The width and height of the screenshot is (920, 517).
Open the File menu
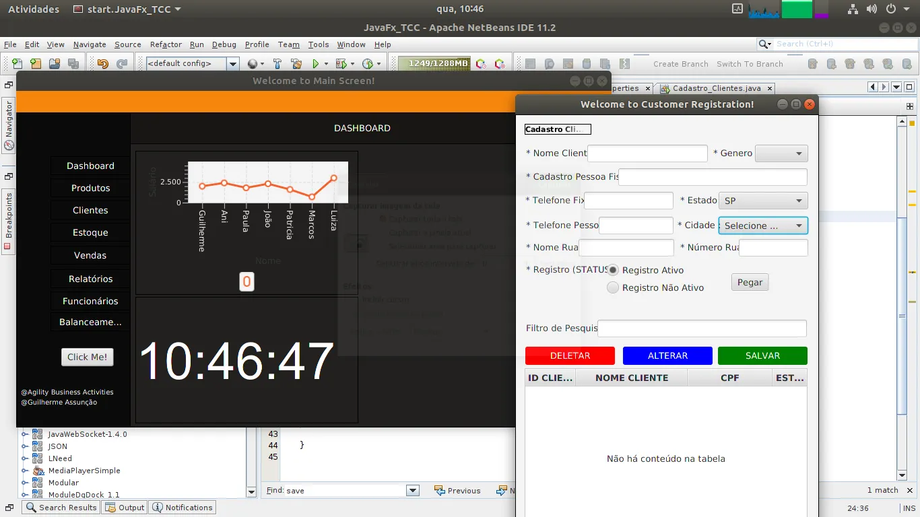[10, 44]
